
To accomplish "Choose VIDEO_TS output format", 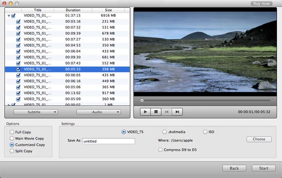I will click(x=124, y=132).
